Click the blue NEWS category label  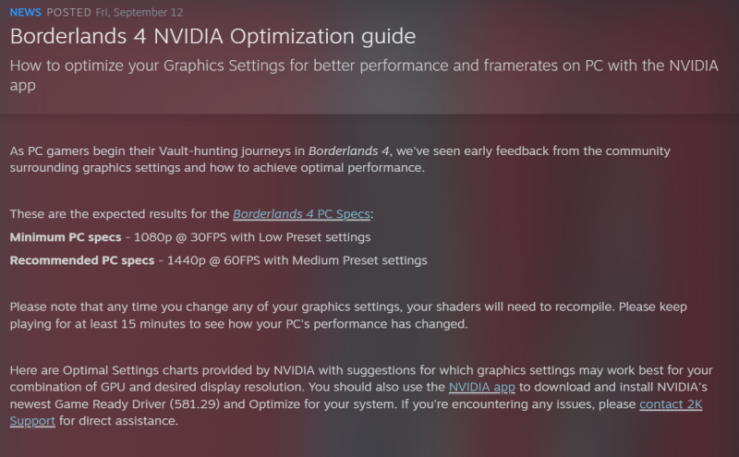(x=26, y=12)
